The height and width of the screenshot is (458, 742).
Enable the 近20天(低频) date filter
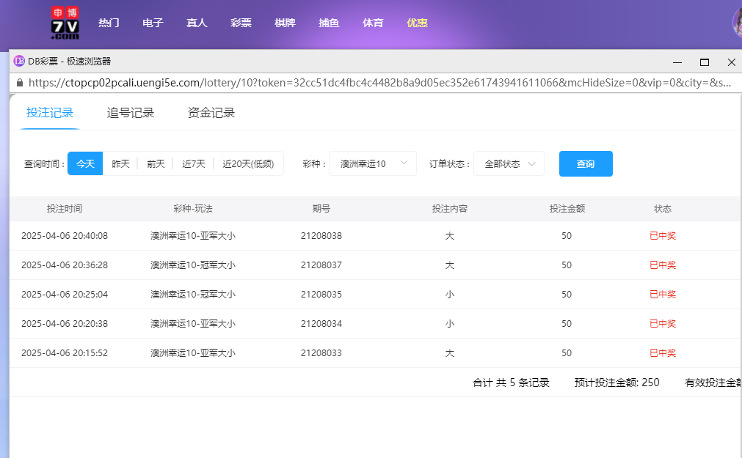249,163
